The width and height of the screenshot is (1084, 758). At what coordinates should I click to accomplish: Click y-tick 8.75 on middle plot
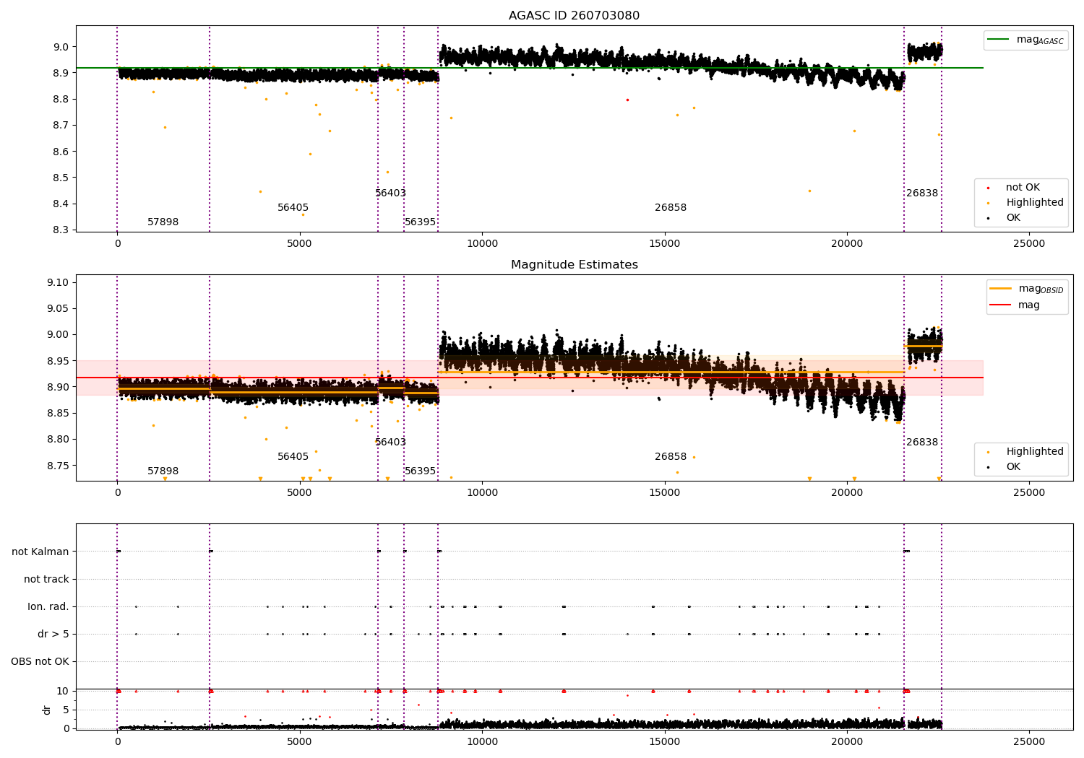58,466
